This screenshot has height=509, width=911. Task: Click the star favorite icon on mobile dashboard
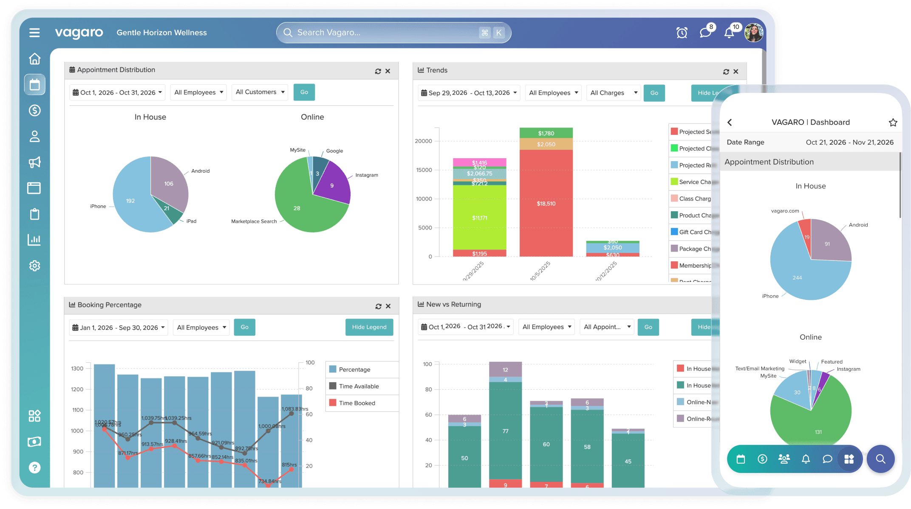tap(893, 123)
